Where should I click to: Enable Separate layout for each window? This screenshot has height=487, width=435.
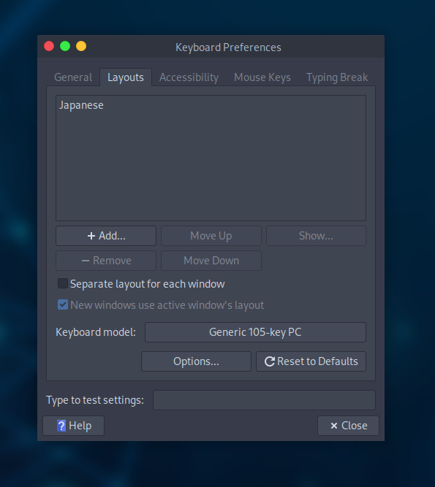coord(63,283)
